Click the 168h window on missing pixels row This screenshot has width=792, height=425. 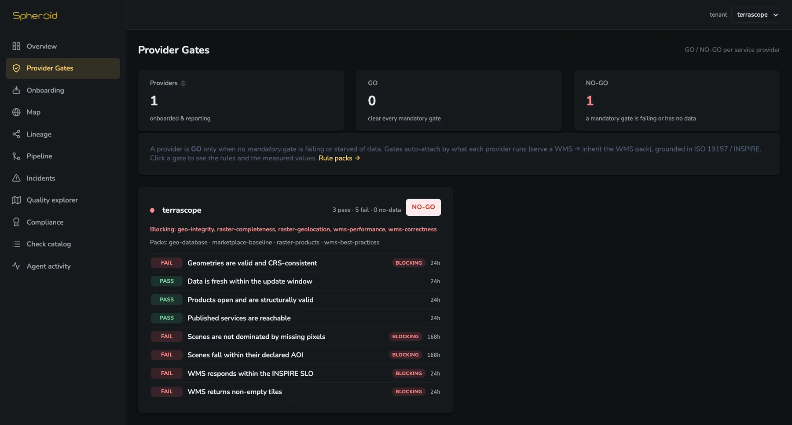click(433, 336)
